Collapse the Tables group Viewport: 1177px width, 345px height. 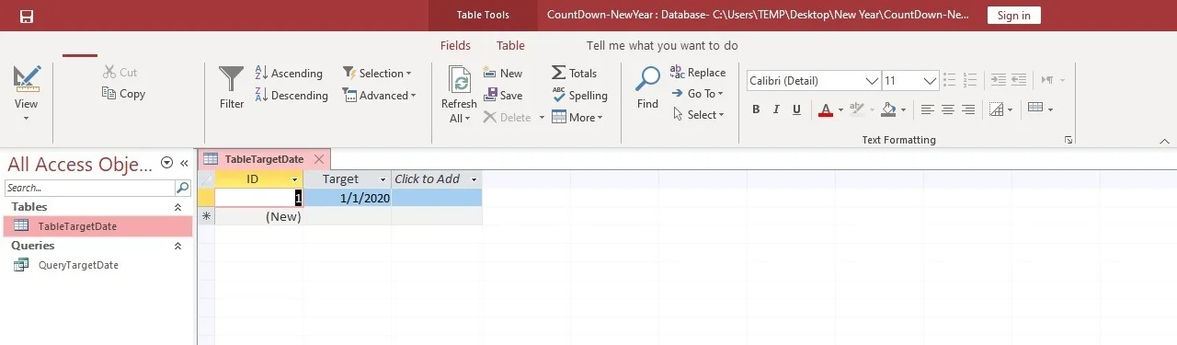point(177,208)
